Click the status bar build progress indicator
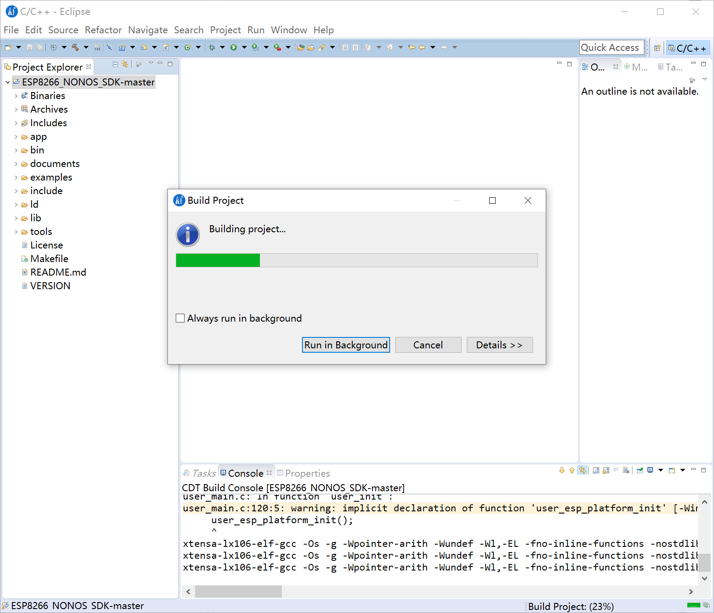The width and height of the screenshot is (714, 613). point(694,606)
